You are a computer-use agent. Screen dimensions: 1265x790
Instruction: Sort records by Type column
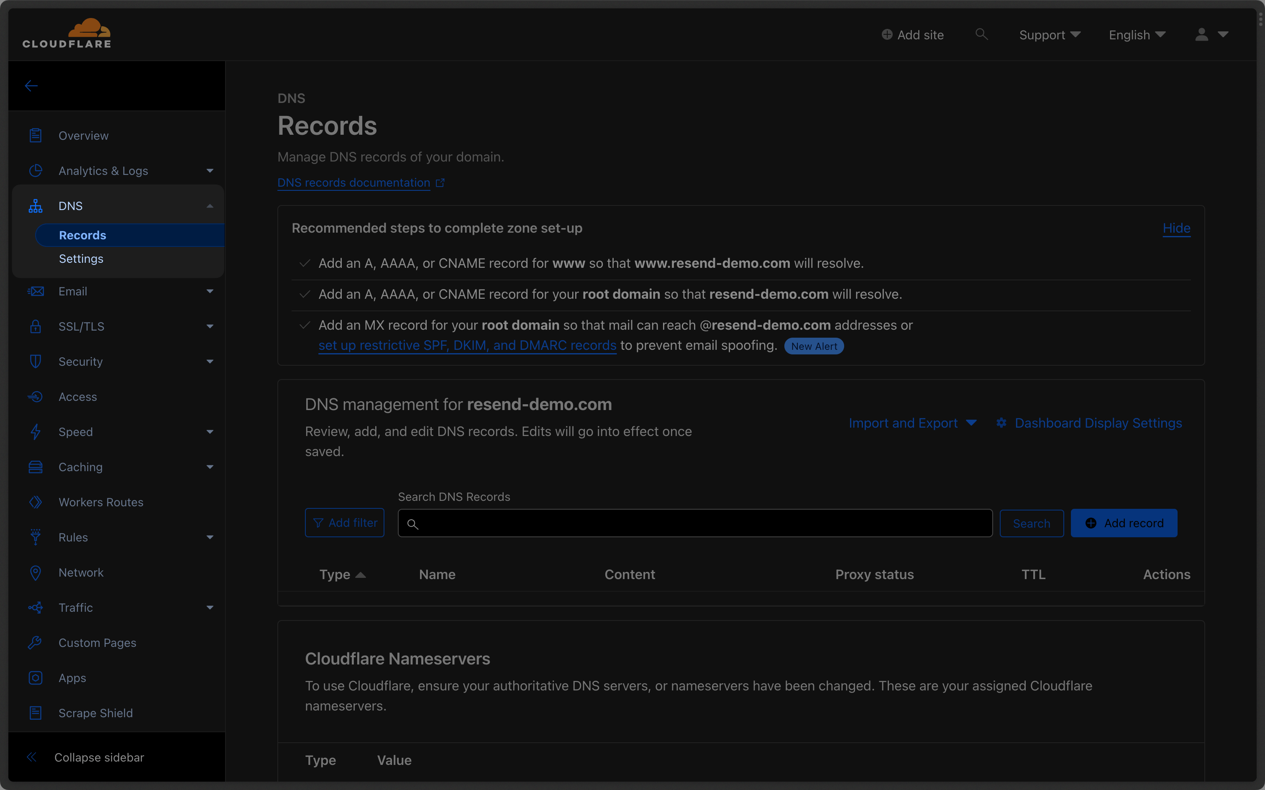(x=342, y=574)
